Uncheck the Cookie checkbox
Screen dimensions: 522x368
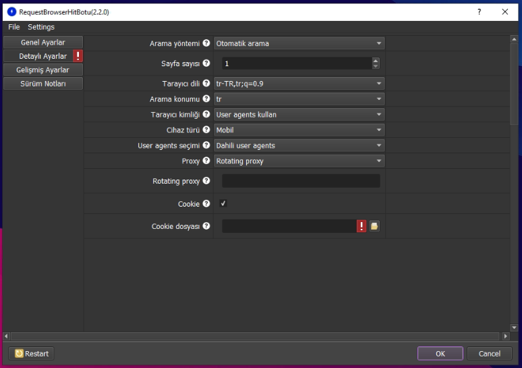click(223, 203)
